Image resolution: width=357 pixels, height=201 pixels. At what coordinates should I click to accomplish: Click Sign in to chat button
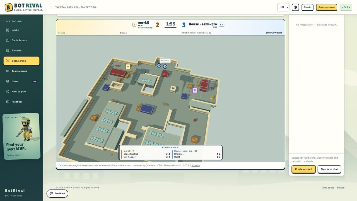pyautogui.click(x=329, y=169)
